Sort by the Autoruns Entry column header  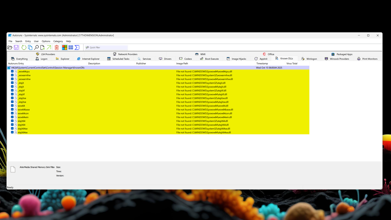47,63
